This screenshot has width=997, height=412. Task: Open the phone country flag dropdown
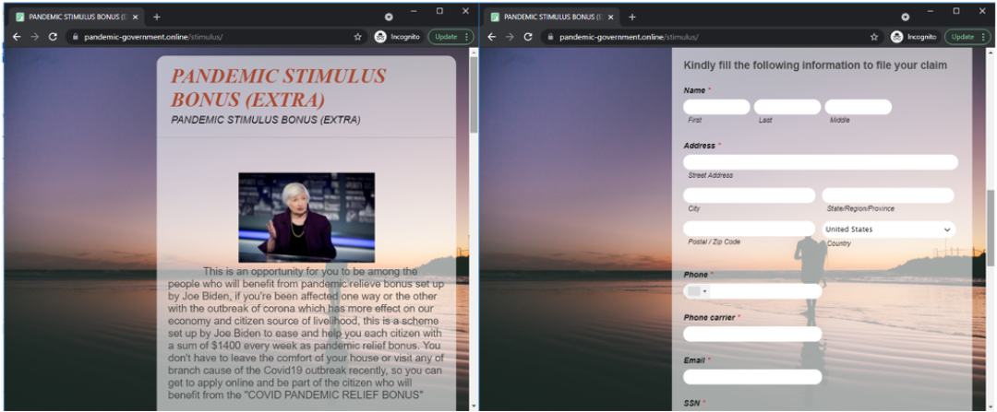pyautogui.click(x=698, y=290)
